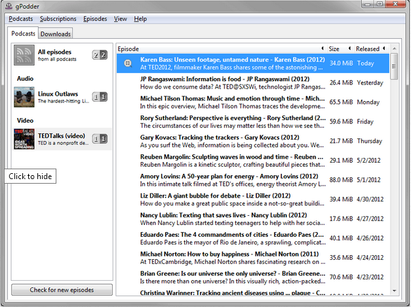Viewport: 411px width, 307px height.
Task: Open the Subscriptions menu
Action: 58,19
